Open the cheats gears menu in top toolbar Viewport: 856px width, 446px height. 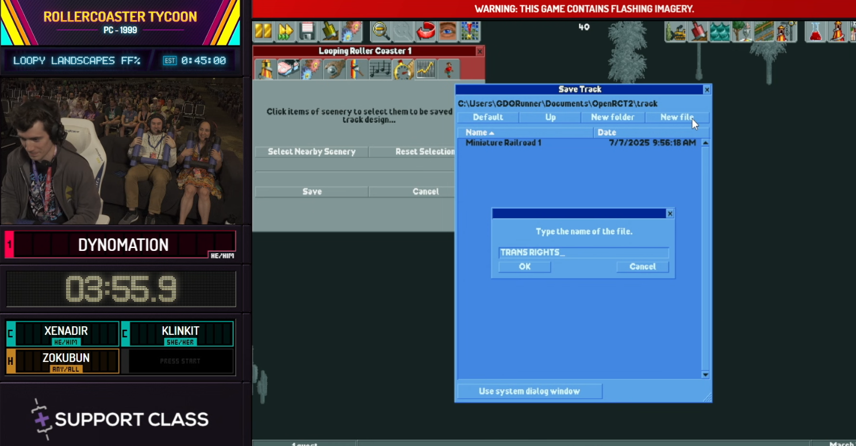click(351, 31)
